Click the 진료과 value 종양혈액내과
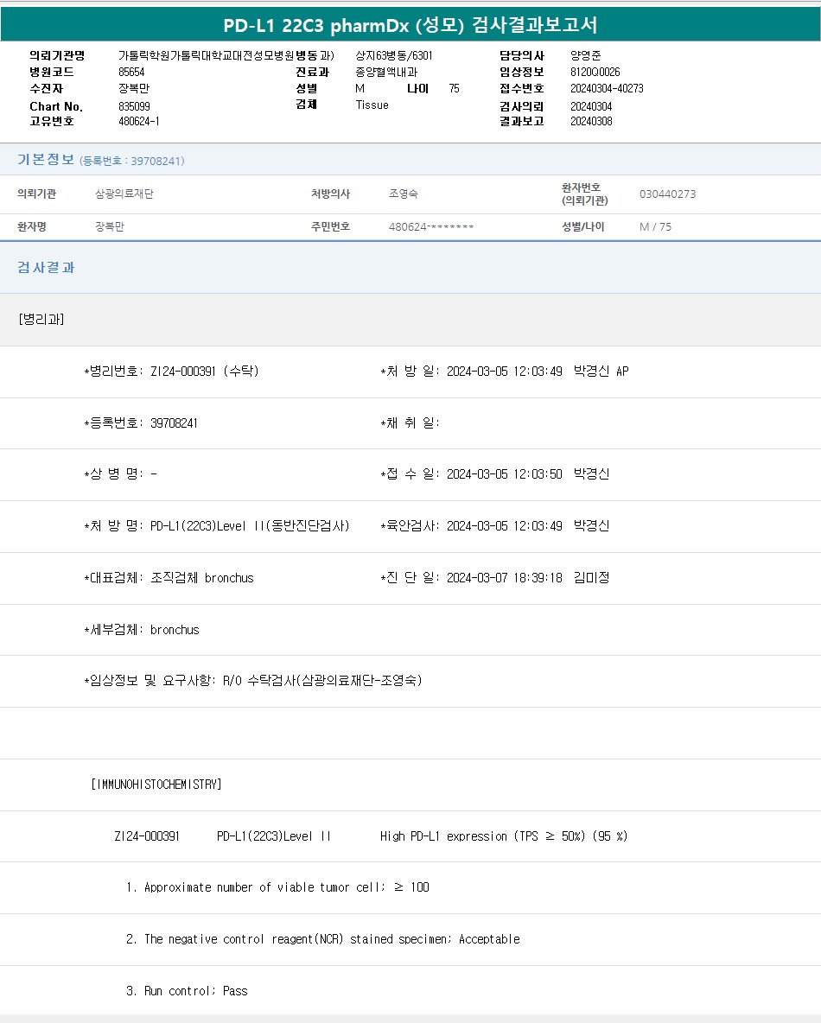The height and width of the screenshot is (1023, 821). click(x=386, y=72)
